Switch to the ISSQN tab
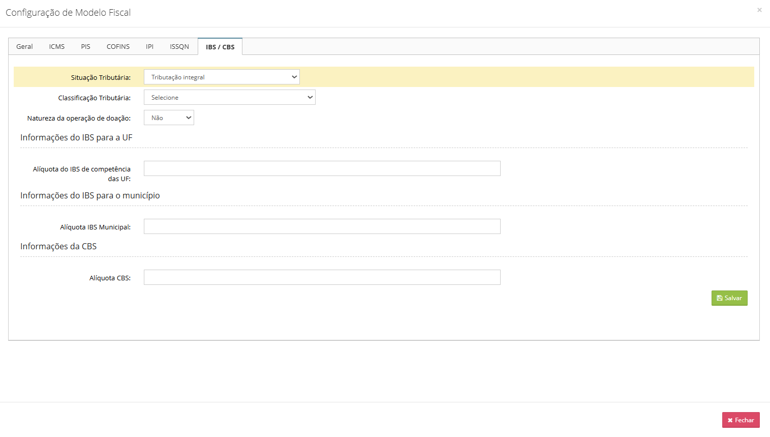The height and width of the screenshot is (437, 770). click(x=179, y=47)
